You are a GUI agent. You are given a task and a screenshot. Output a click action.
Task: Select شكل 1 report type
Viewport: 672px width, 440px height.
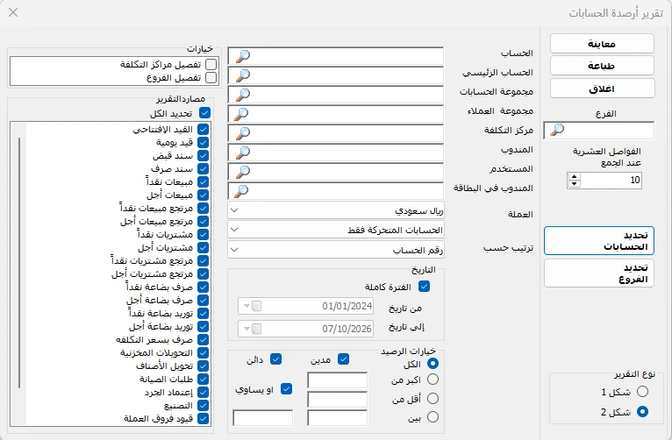click(x=642, y=391)
